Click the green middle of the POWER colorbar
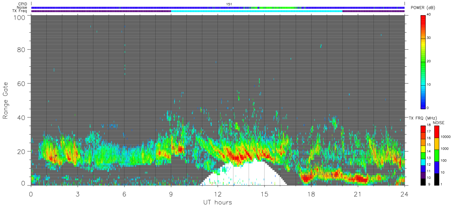This screenshot has height=210, width=455. pyautogui.click(x=423, y=61)
